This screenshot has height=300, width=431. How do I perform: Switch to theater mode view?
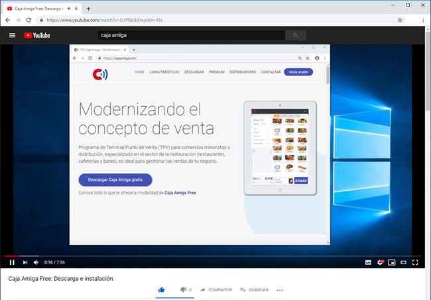pos(403,263)
